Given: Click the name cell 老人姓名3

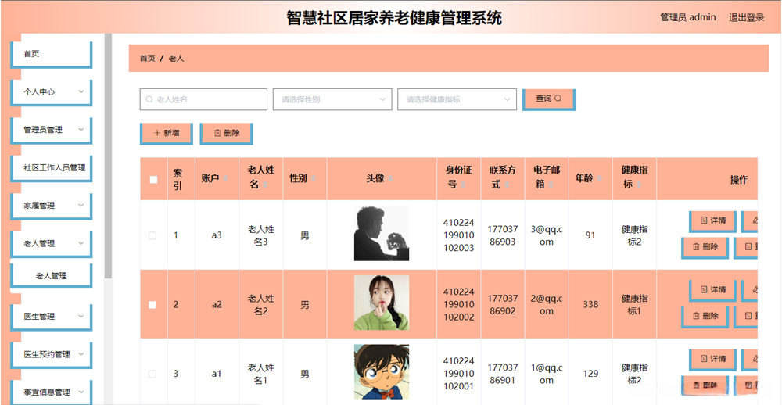Looking at the screenshot, I should tap(261, 235).
